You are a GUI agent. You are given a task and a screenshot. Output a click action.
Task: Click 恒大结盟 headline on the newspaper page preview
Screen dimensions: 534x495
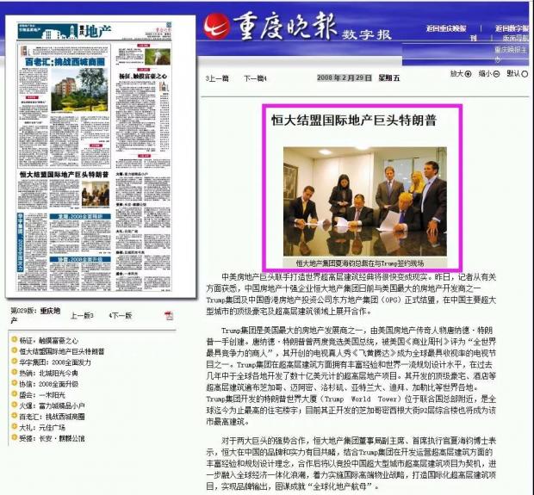click(x=64, y=175)
